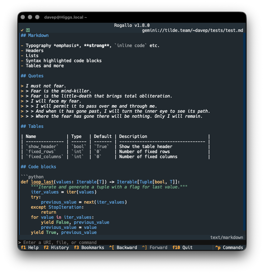Click the vertical scrollbar beside the document

(244, 131)
